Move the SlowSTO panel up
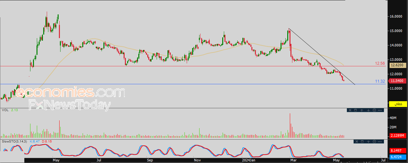 [368, 142]
